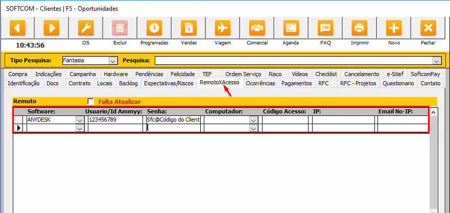The width and height of the screenshot is (450, 213).
Task: Expand Computador dropdown in the first row
Action: click(253, 120)
